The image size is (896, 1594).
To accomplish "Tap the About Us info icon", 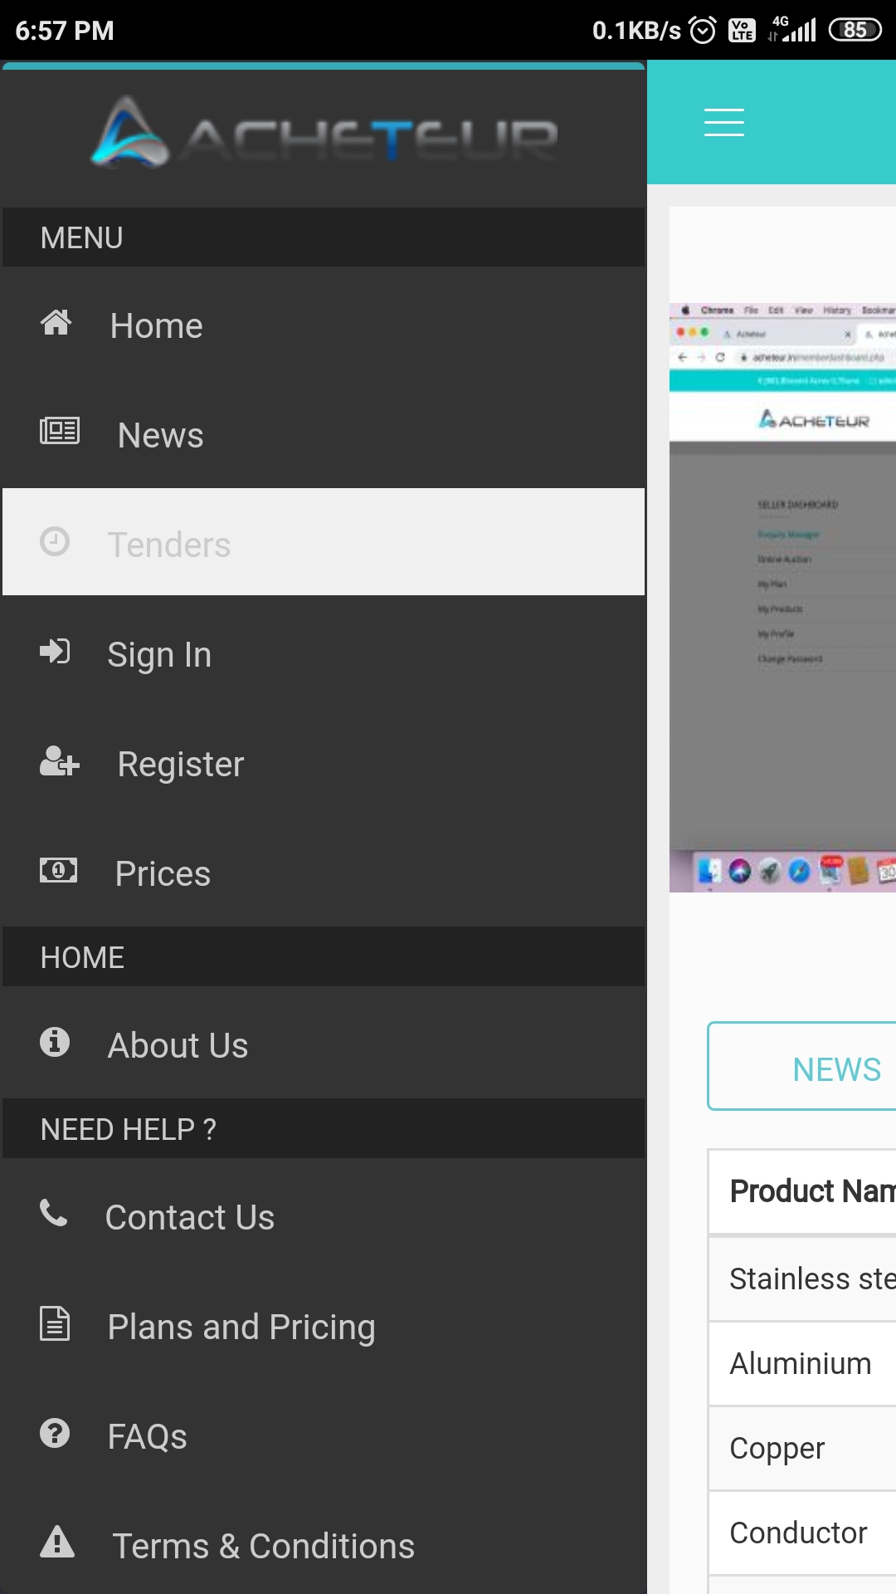I will click(x=55, y=1041).
